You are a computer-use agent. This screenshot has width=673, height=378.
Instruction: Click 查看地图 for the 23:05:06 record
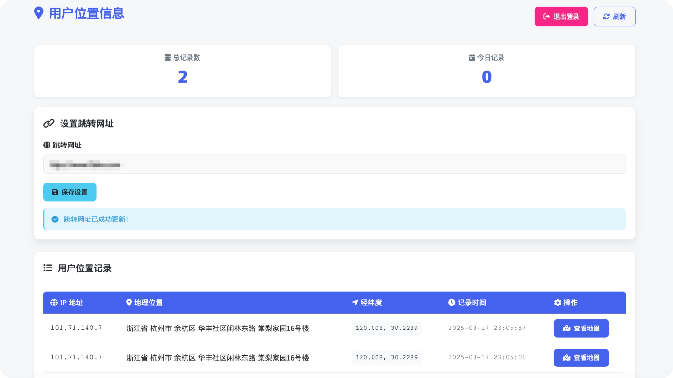[x=581, y=357]
